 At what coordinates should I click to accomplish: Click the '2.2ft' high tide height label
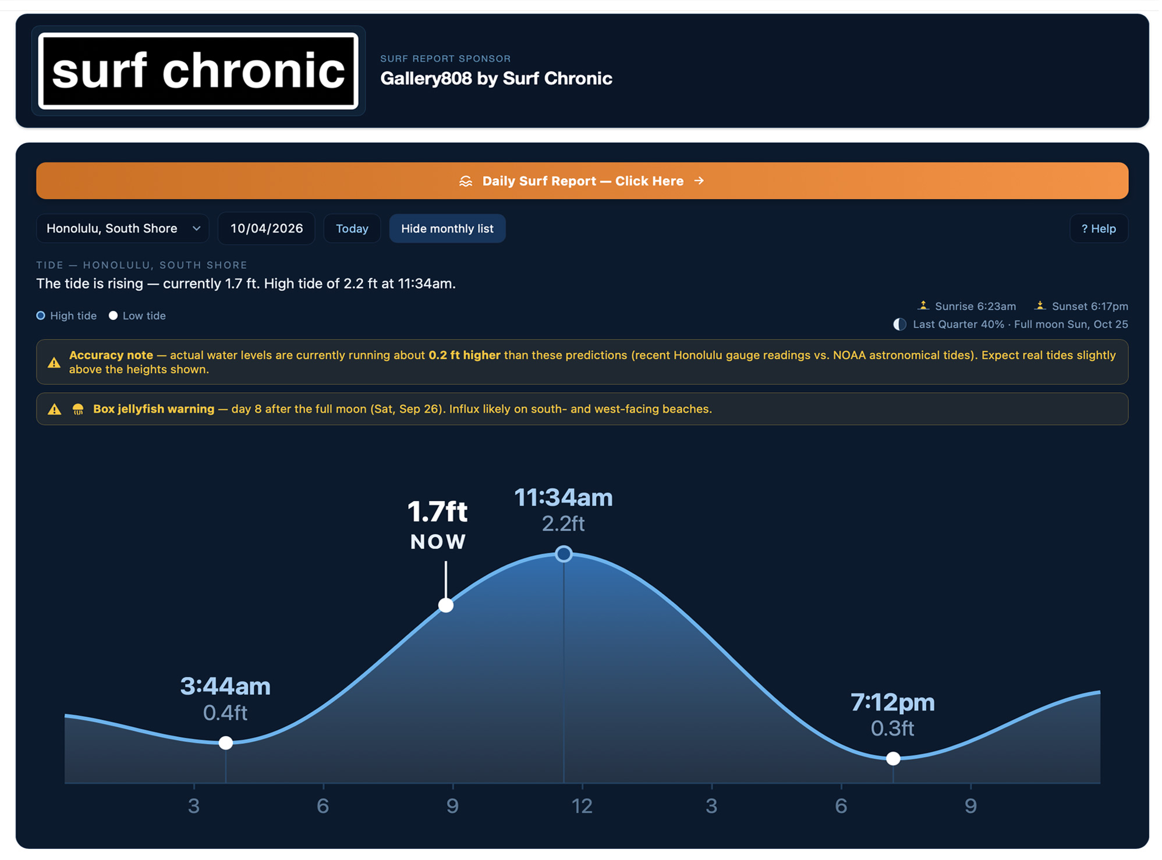(563, 524)
